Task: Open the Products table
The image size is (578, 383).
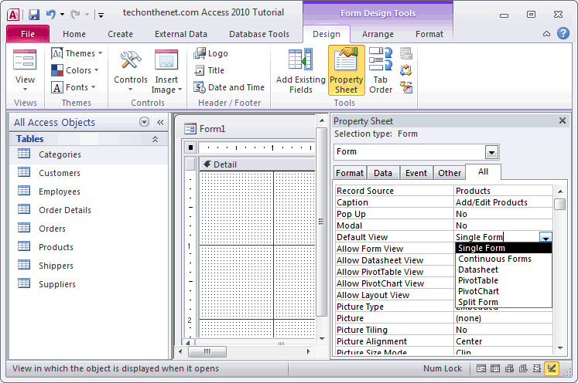Action: tap(56, 247)
